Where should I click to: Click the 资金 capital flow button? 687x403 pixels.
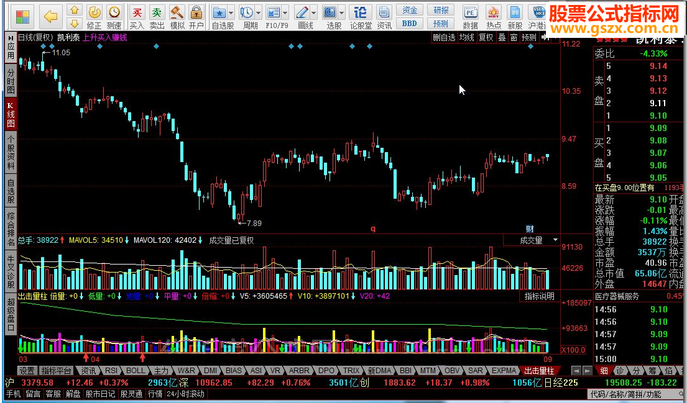(410, 10)
